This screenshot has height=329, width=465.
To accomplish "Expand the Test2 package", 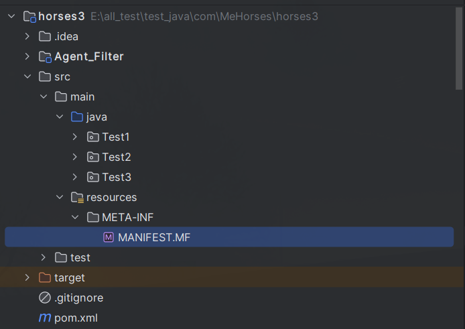I will [x=75, y=157].
